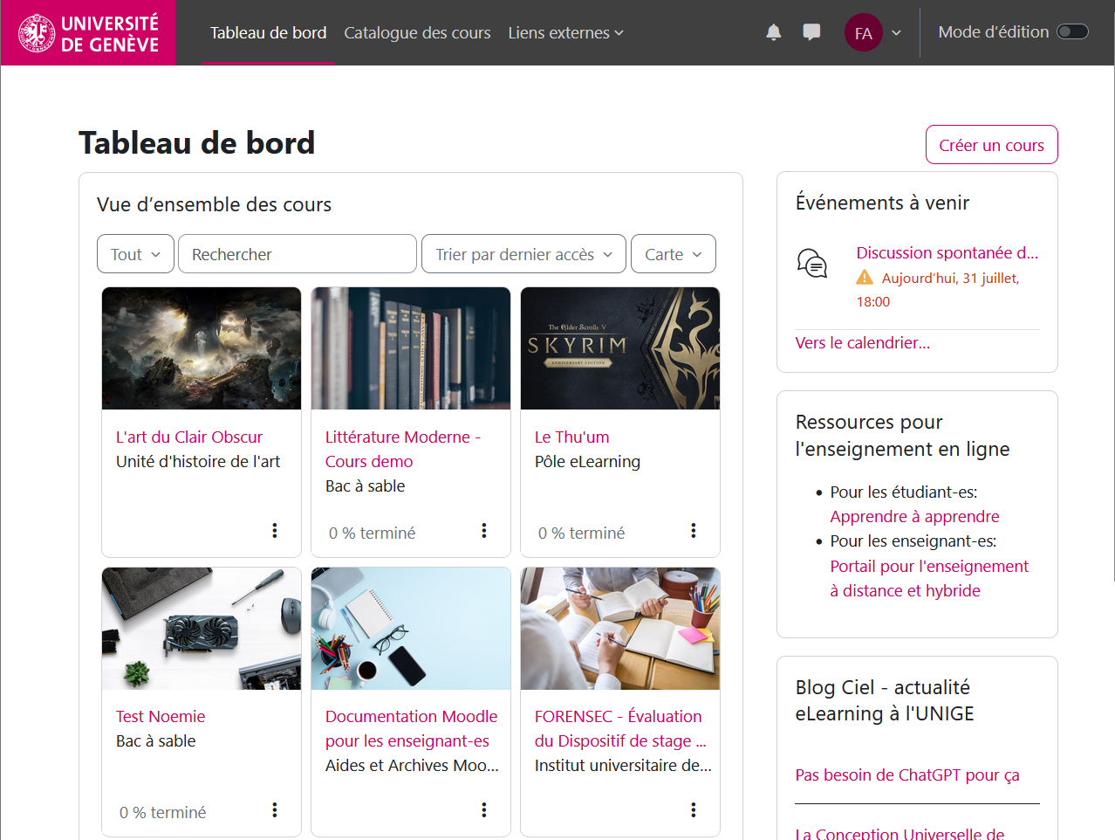The image size is (1115, 840).
Task: Open the Carte display dropdown
Action: coord(673,254)
